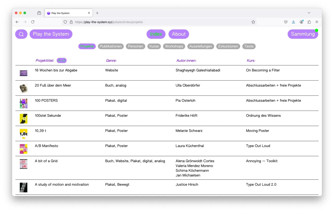Toggle the A–Z sort order for Projekttitel
The image size is (334, 212).
pyautogui.click(x=62, y=60)
